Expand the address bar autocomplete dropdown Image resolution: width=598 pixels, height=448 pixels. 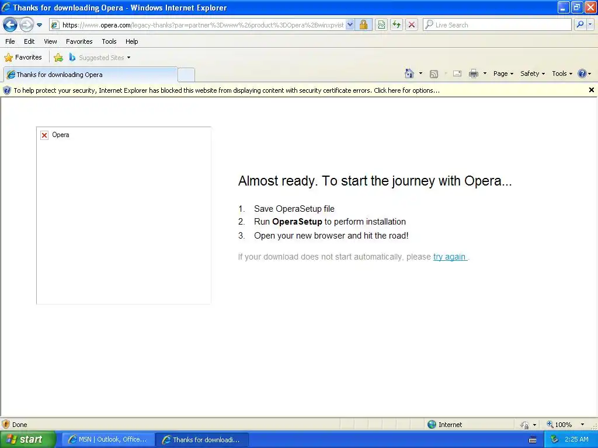pos(350,25)
